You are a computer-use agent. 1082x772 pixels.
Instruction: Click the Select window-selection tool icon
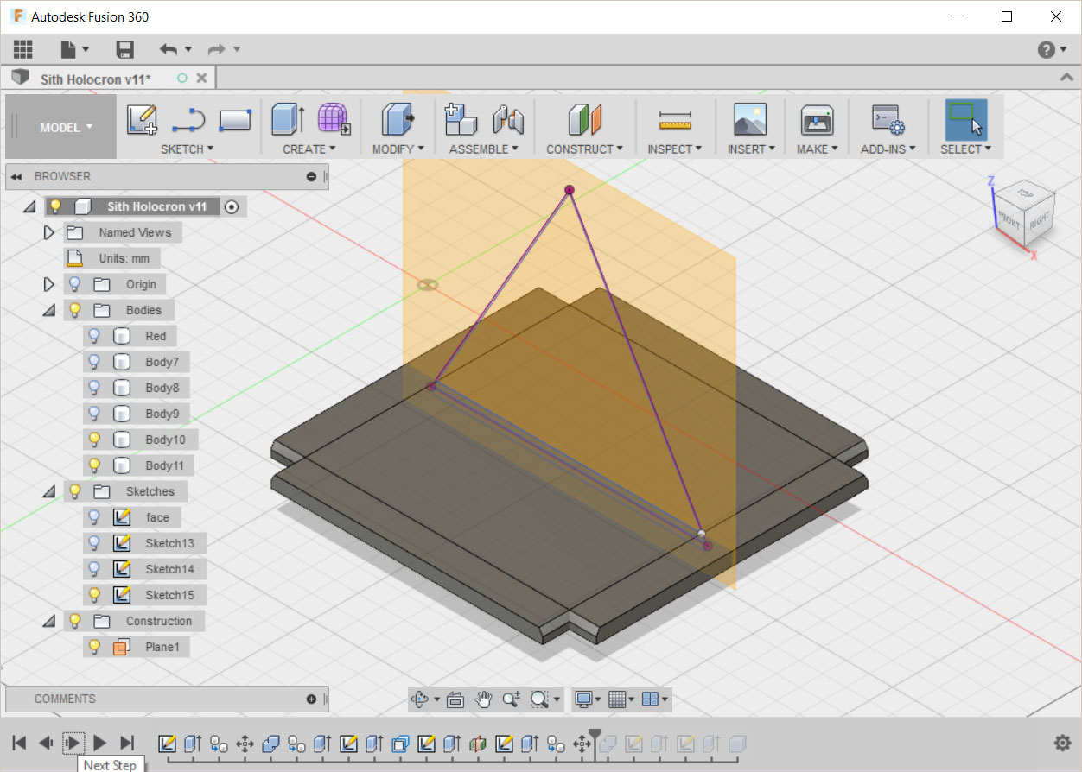pyautogui.click(x=965, y=119)
